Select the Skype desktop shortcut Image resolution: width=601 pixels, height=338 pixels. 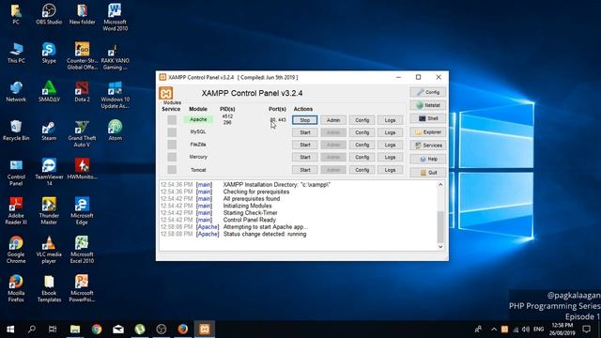tap(49, 54)
